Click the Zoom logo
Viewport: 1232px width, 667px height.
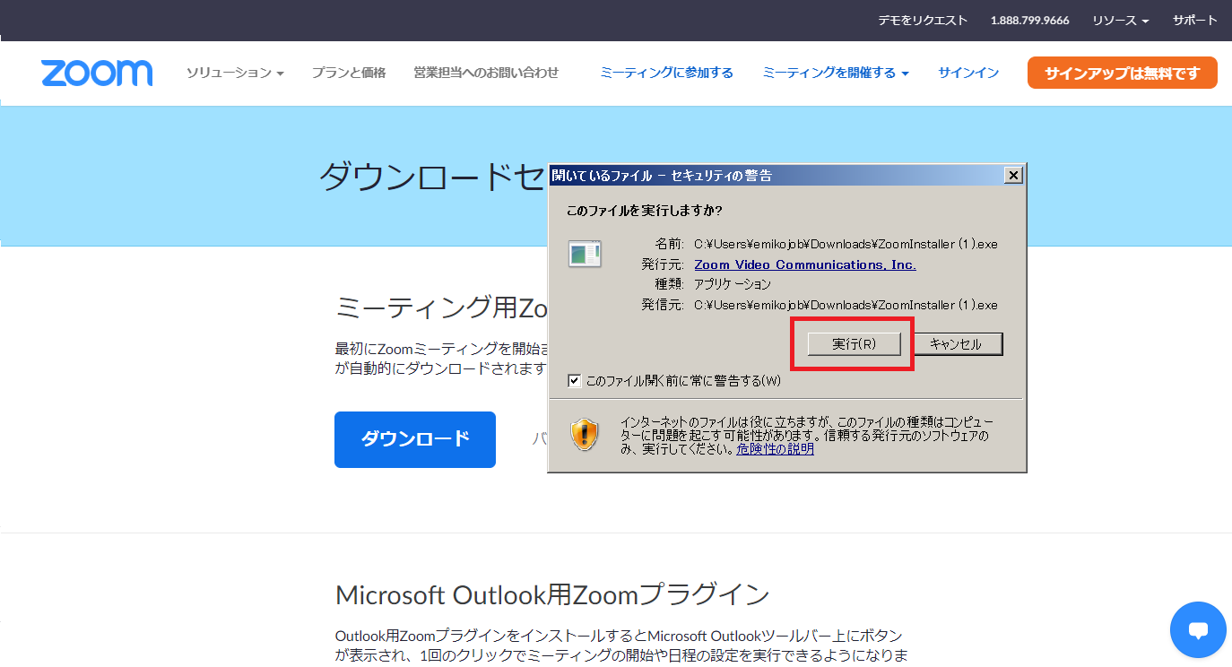click(x=97, y=74)
